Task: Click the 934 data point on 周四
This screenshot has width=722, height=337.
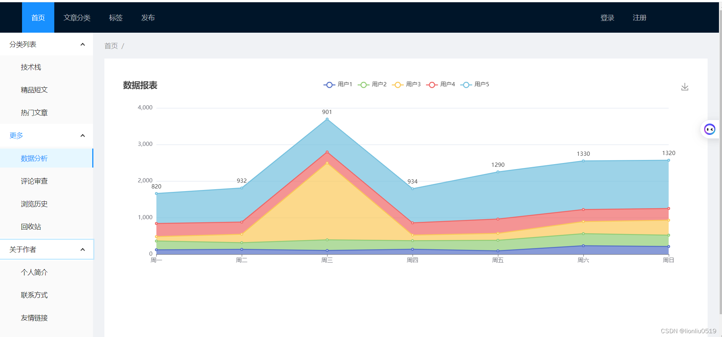Action: tap(413, 189)
